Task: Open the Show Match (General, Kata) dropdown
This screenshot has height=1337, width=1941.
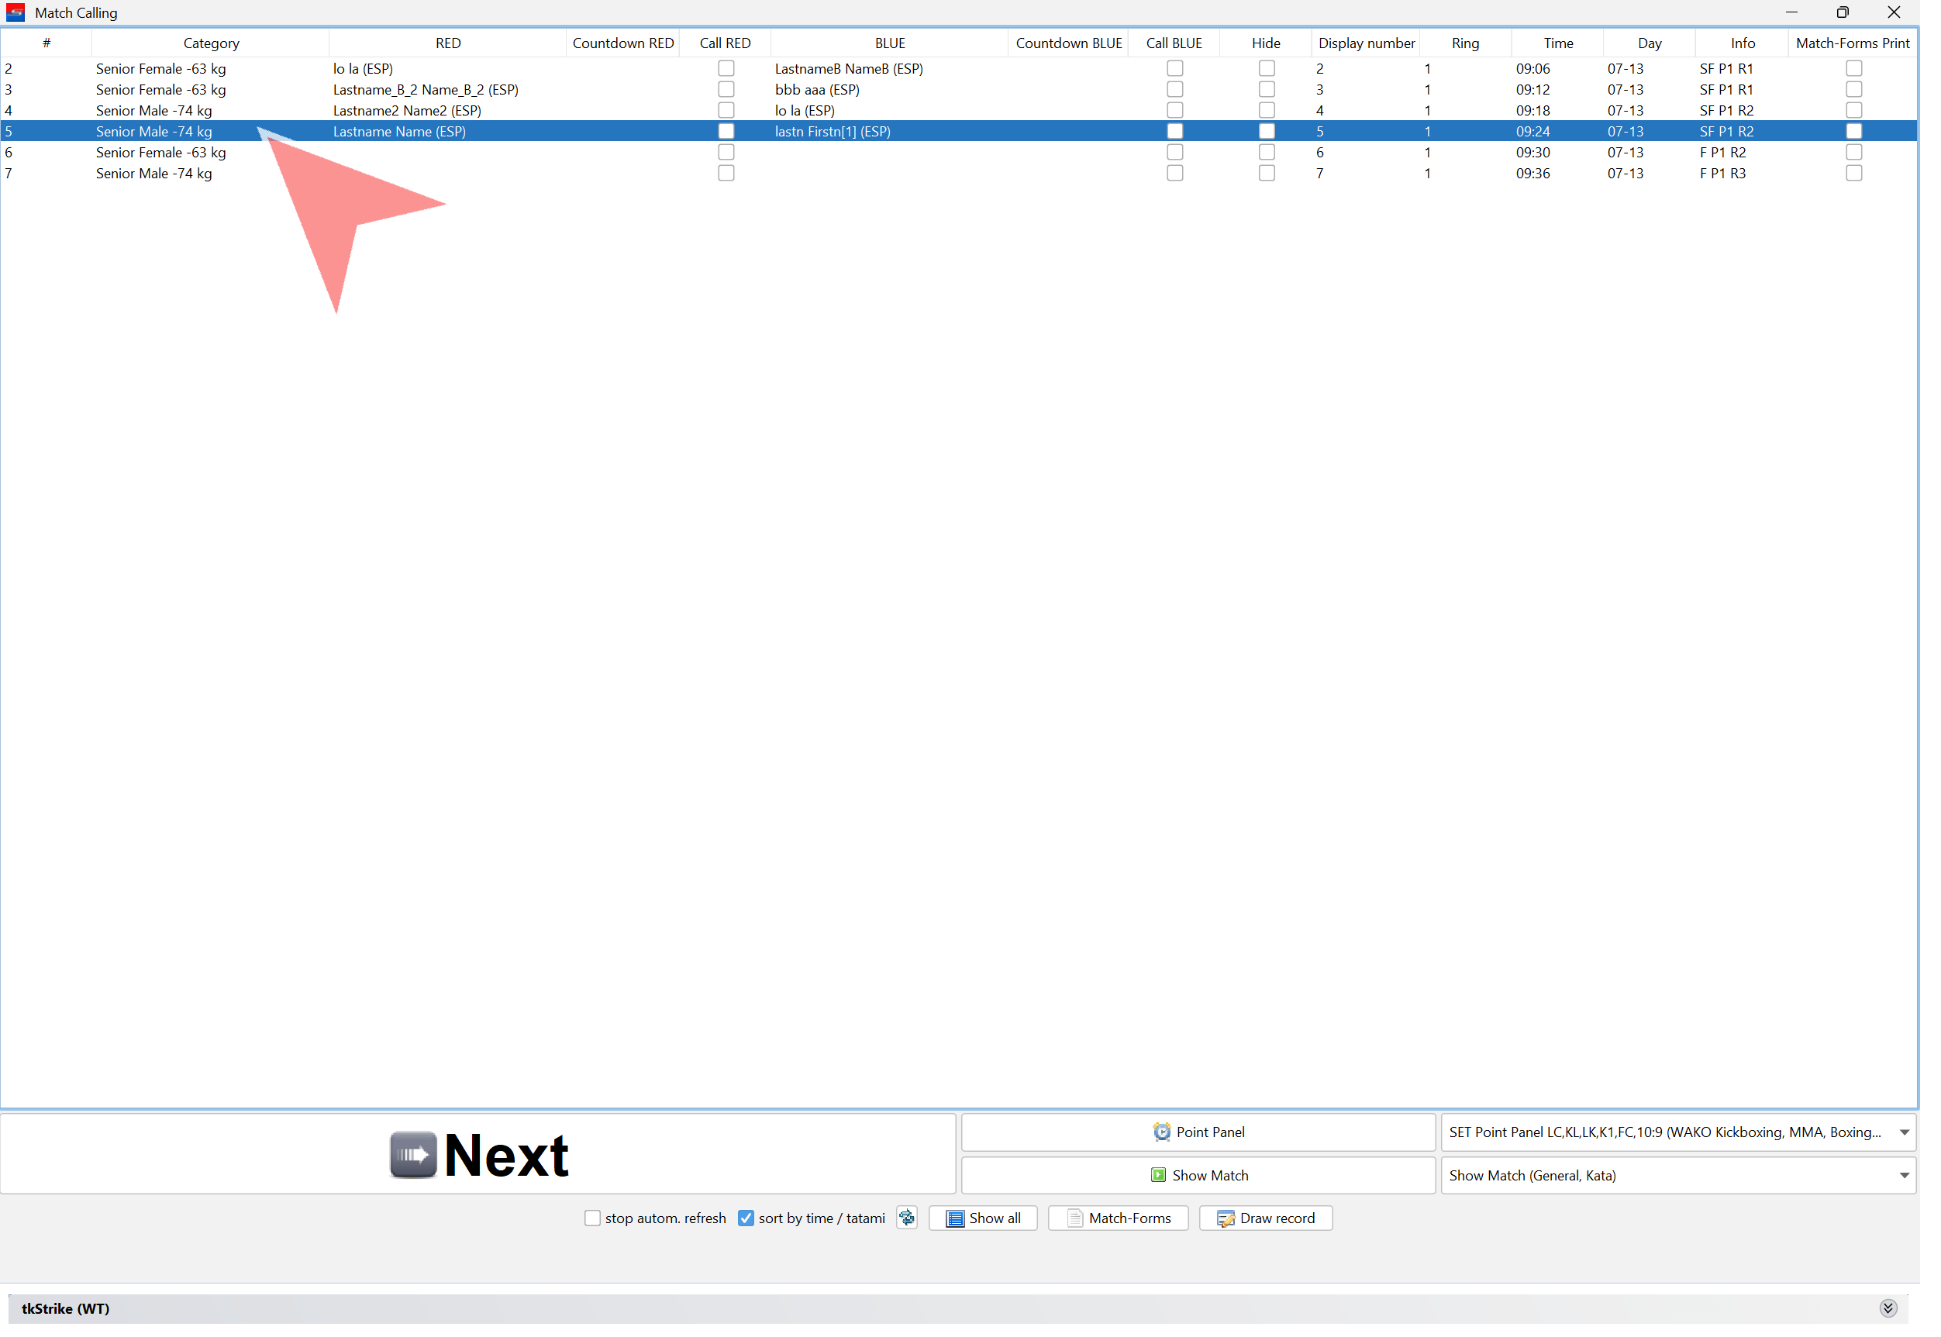Action: pyautogui.click(x=1903, y=1174)
